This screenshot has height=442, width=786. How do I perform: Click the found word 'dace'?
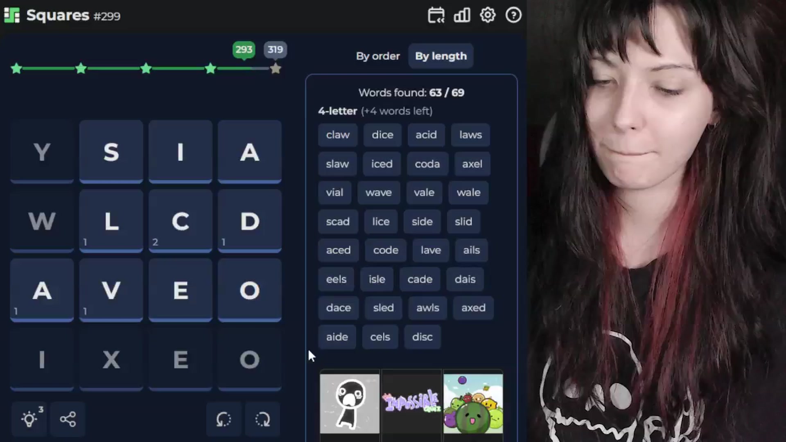click(x=338, y=308)
